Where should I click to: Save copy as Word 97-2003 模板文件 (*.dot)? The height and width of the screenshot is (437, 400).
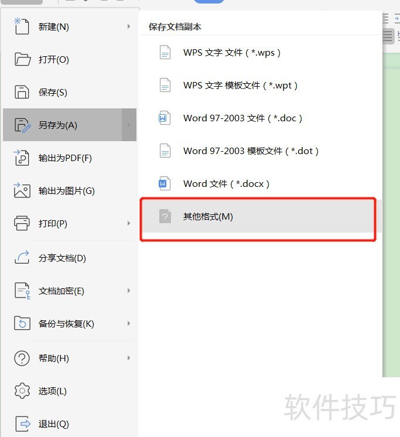pyautogui.click(x=261, y=151)
